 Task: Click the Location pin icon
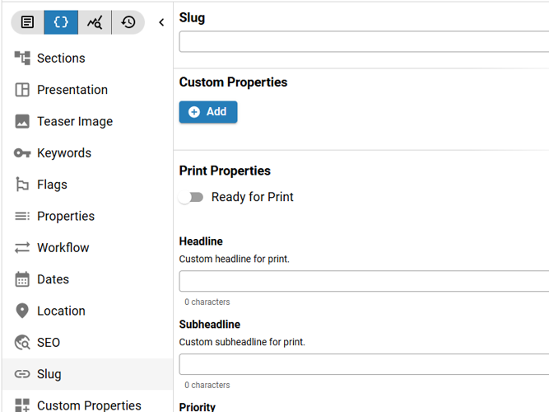[22, 311]
